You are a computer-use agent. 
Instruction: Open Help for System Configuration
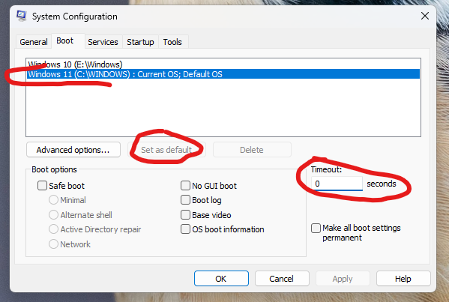tap(403, 279)
